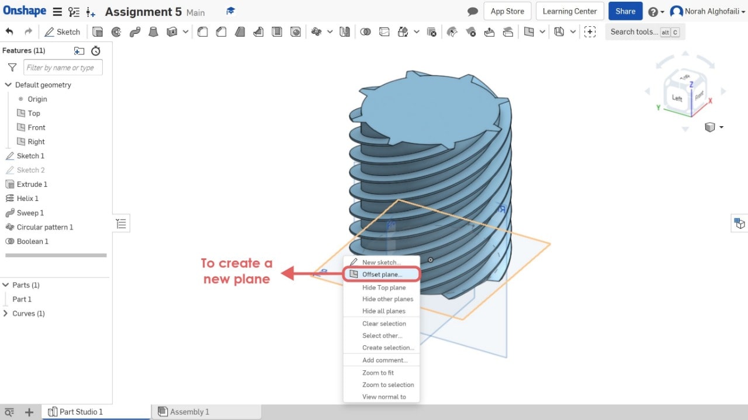The height and width of the screenshot is (420, 748).
Task: Expand the Curves (1) list
Action: click(6, 314)
